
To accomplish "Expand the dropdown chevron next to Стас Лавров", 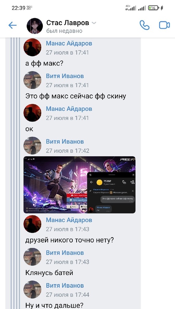I will pyautogui.click(x=94, y=23).
